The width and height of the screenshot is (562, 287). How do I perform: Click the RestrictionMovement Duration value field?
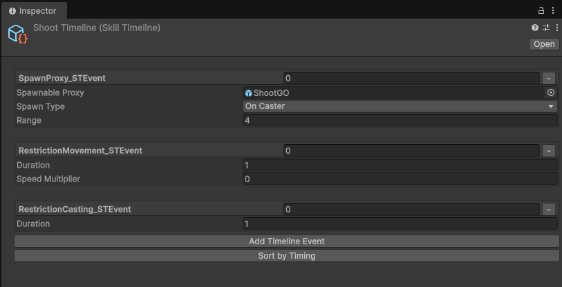click(x=400, y=165)
